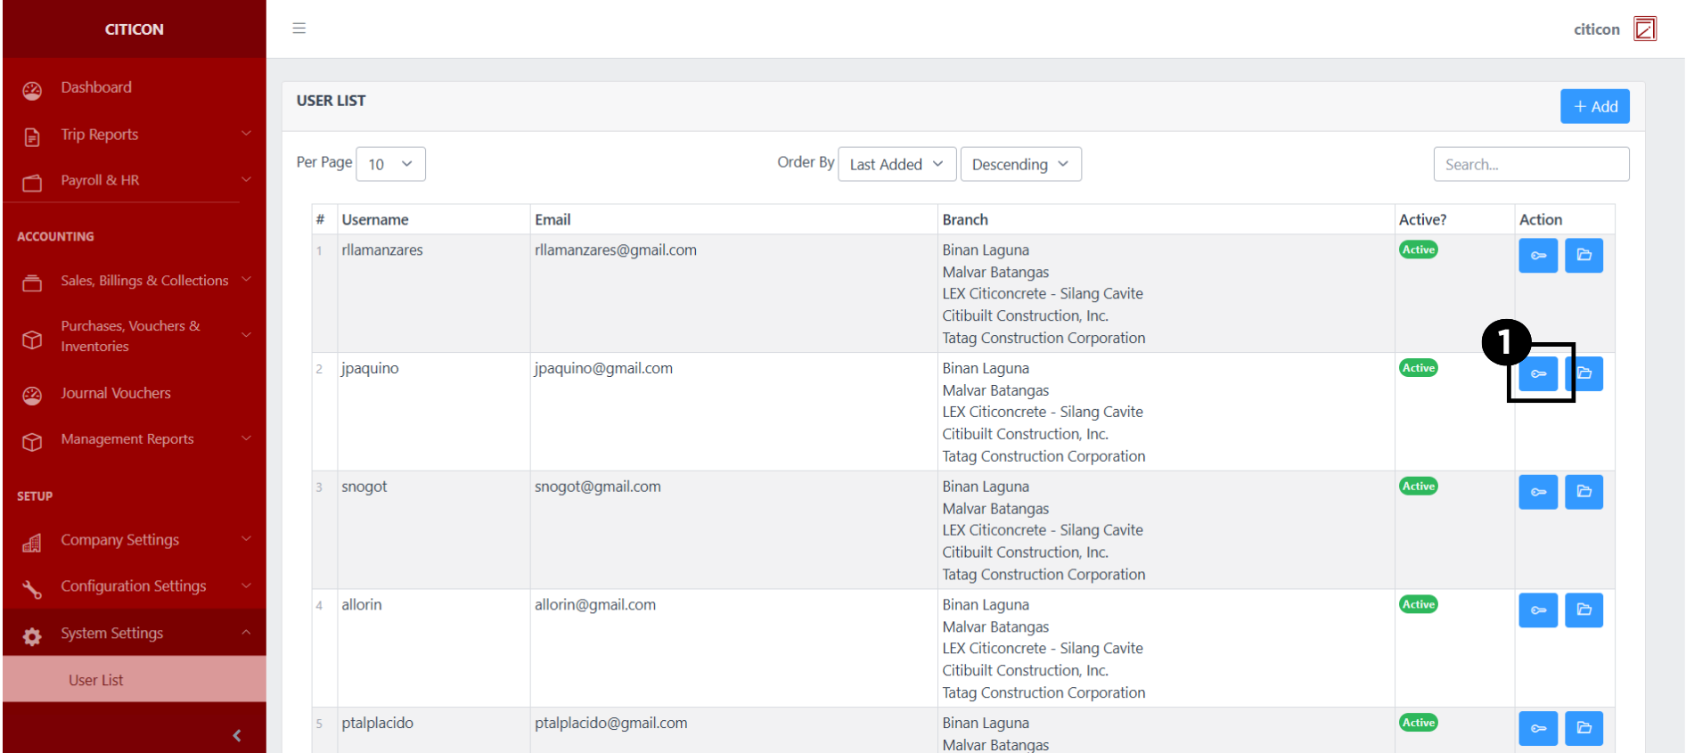
Task: Click the Branch column header
Action: click(x=965, y=219)
